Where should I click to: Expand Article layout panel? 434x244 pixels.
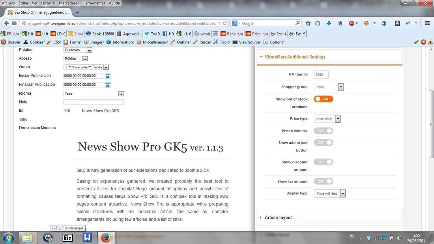click(329, 218)
